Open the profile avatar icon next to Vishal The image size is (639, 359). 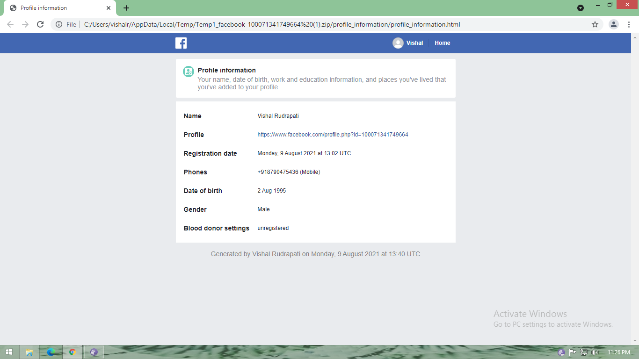[398, 43]
